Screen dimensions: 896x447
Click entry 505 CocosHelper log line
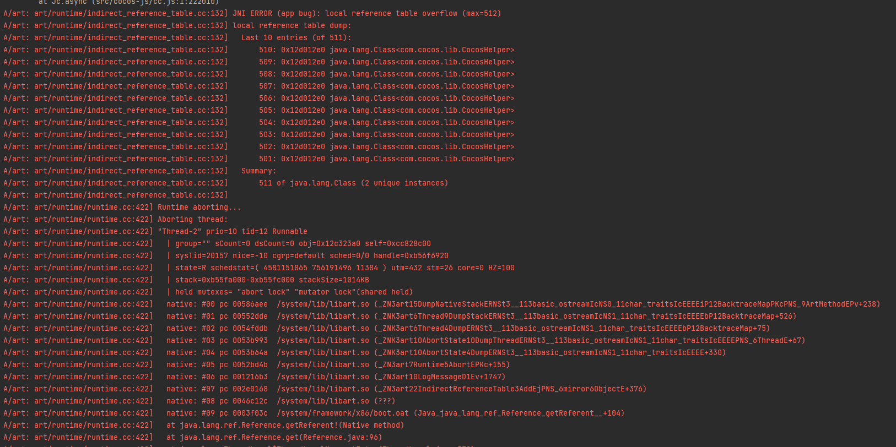point(386,110)
